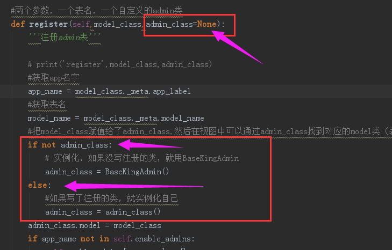Click the 'None' default value
The image size is (392, 250).
(206, 24)
